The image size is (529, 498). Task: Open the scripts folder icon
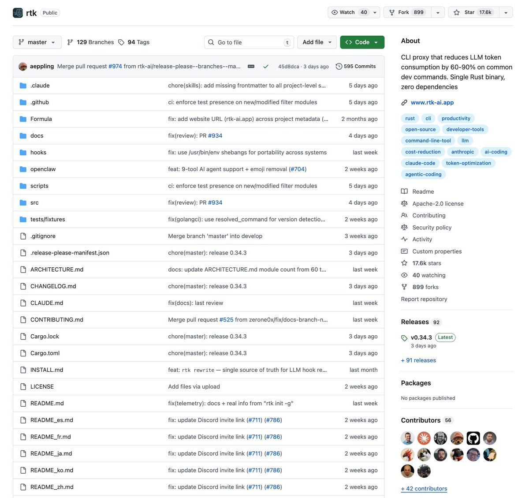[23, 186]
